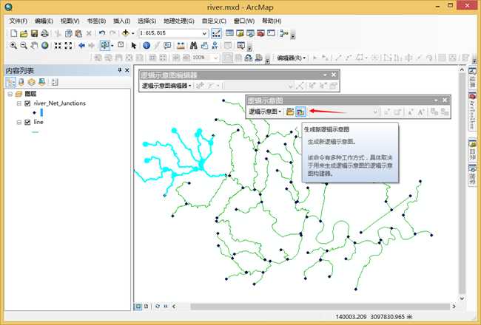Viewport: 481px width, 325px height.
Task: Click the Add Data button
Action: coord(127,33)
